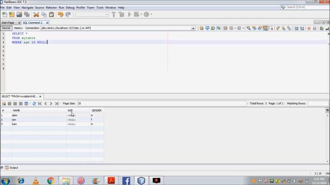
Task: Sort by the GENDER column header
Action: (97, 110)
